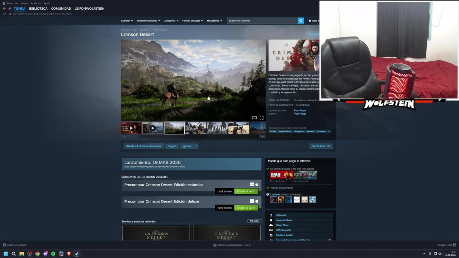Open Discord from the taskbar
Image resolution: width=459 pixels, height=258 pixels.
tap(45, 254)
